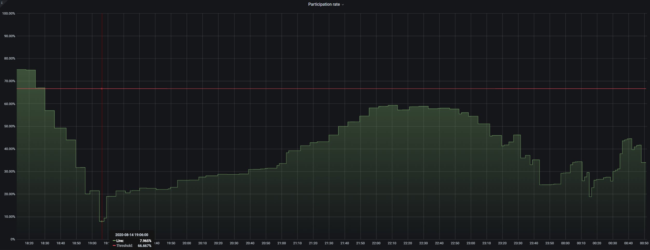Click the 23:50 time axis label
The width and height of the screenshot is (650, 250).
[x=550, y=243]
